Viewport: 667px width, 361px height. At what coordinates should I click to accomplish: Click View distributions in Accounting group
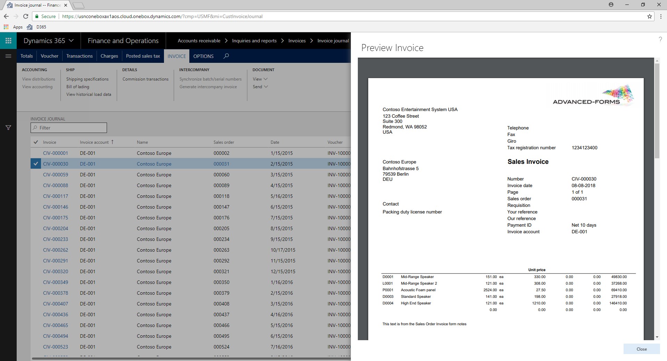pos(39,79)
